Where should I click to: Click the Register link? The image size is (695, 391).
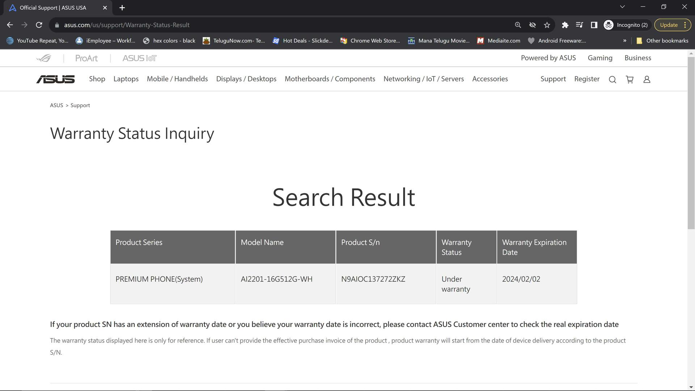587,79
